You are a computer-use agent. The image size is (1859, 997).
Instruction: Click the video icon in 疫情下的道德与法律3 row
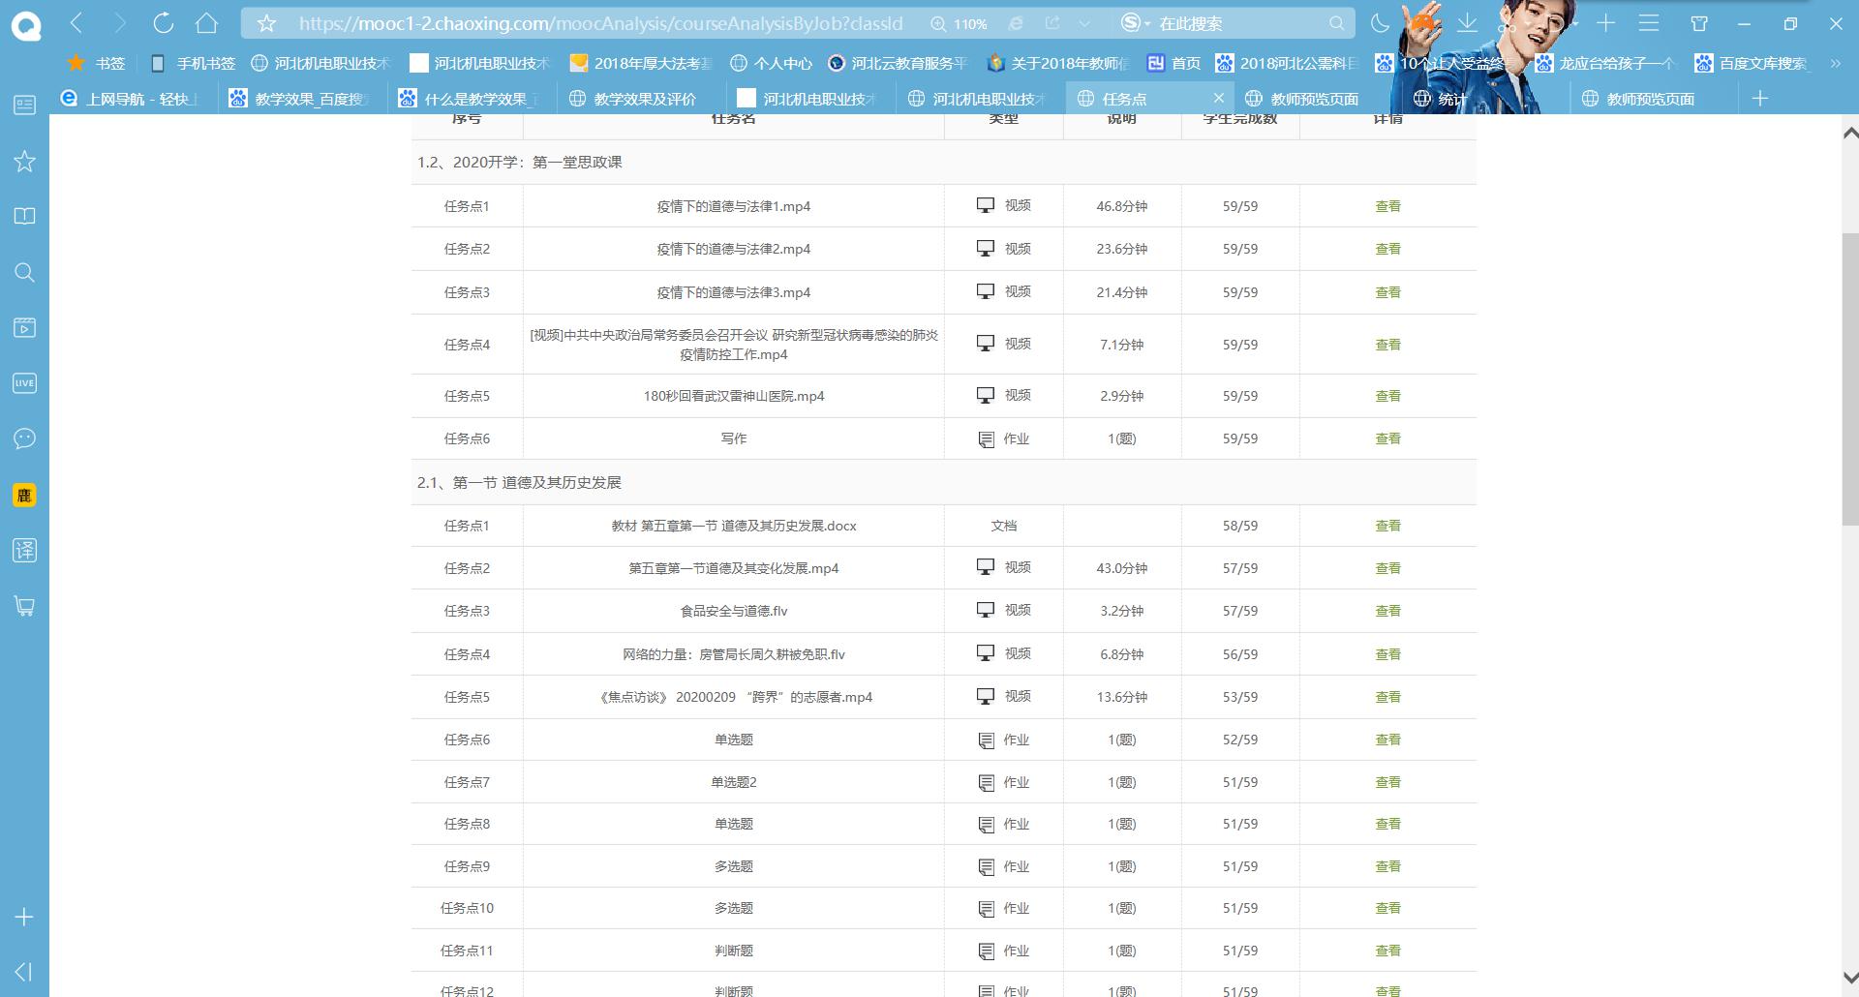click(986, 291)
